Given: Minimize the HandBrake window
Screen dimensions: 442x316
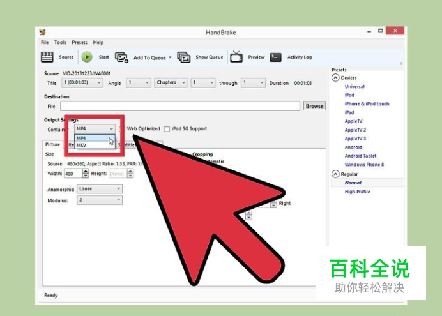Looking at the screenshot, I should click(x=369, y=31).
